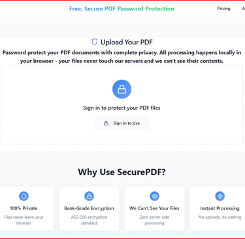Click the Why Use SecurePDF? heading
This screenshot has width=245, height=239.
pos(122,172)
